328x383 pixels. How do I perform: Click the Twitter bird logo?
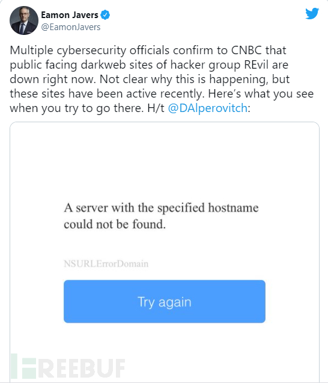312,14
